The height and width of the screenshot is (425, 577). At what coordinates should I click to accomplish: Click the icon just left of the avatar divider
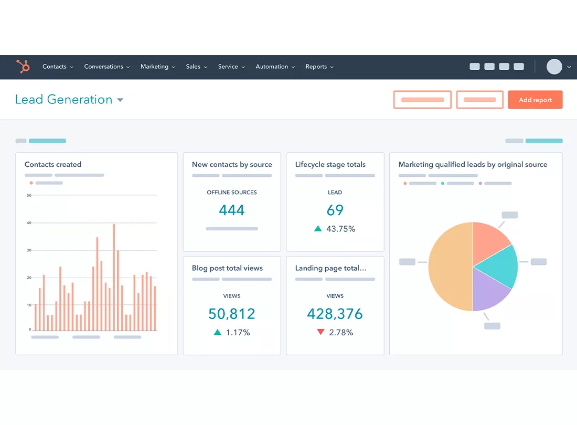(x=518, y=67)
